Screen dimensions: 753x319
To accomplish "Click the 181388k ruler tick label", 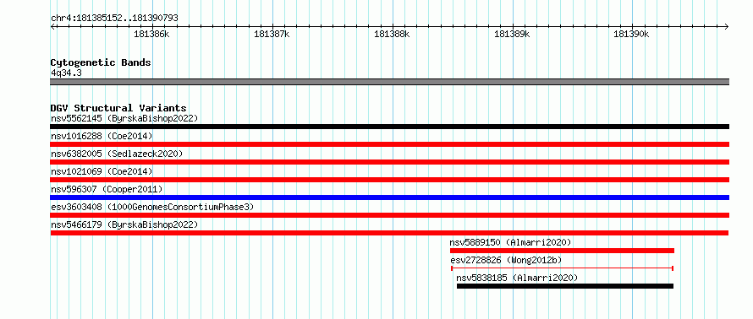I will pyautogui.click(x=392, y=34).
